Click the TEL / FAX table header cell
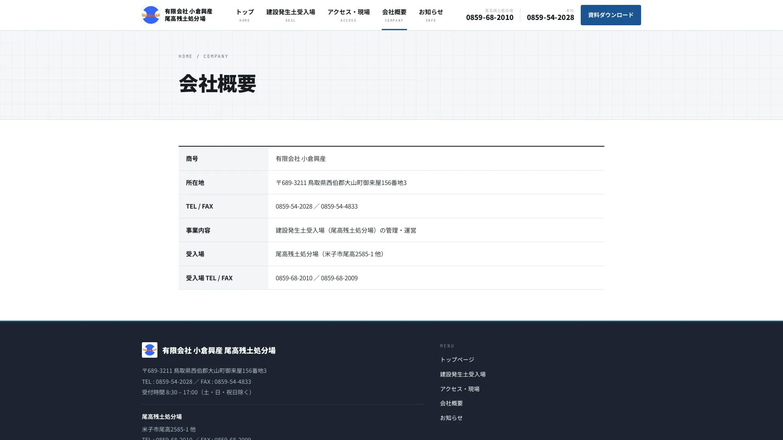 click(x=223, y=206)
